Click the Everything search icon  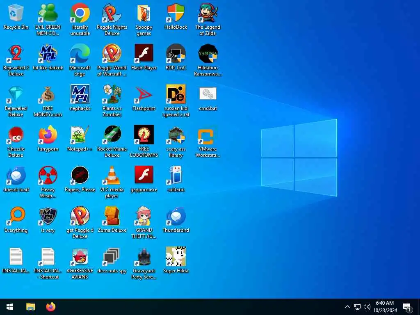(16, 216)
